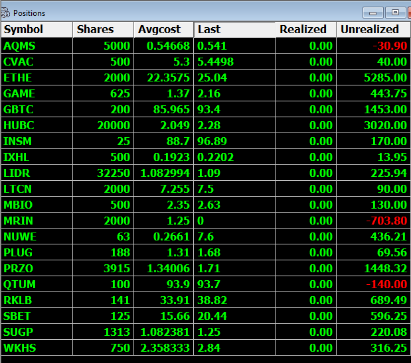Click the MRIN last price 0

click(201, 221)
